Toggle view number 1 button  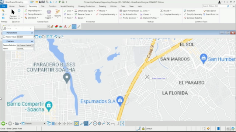pyautogui.click(x=53, y=124)
